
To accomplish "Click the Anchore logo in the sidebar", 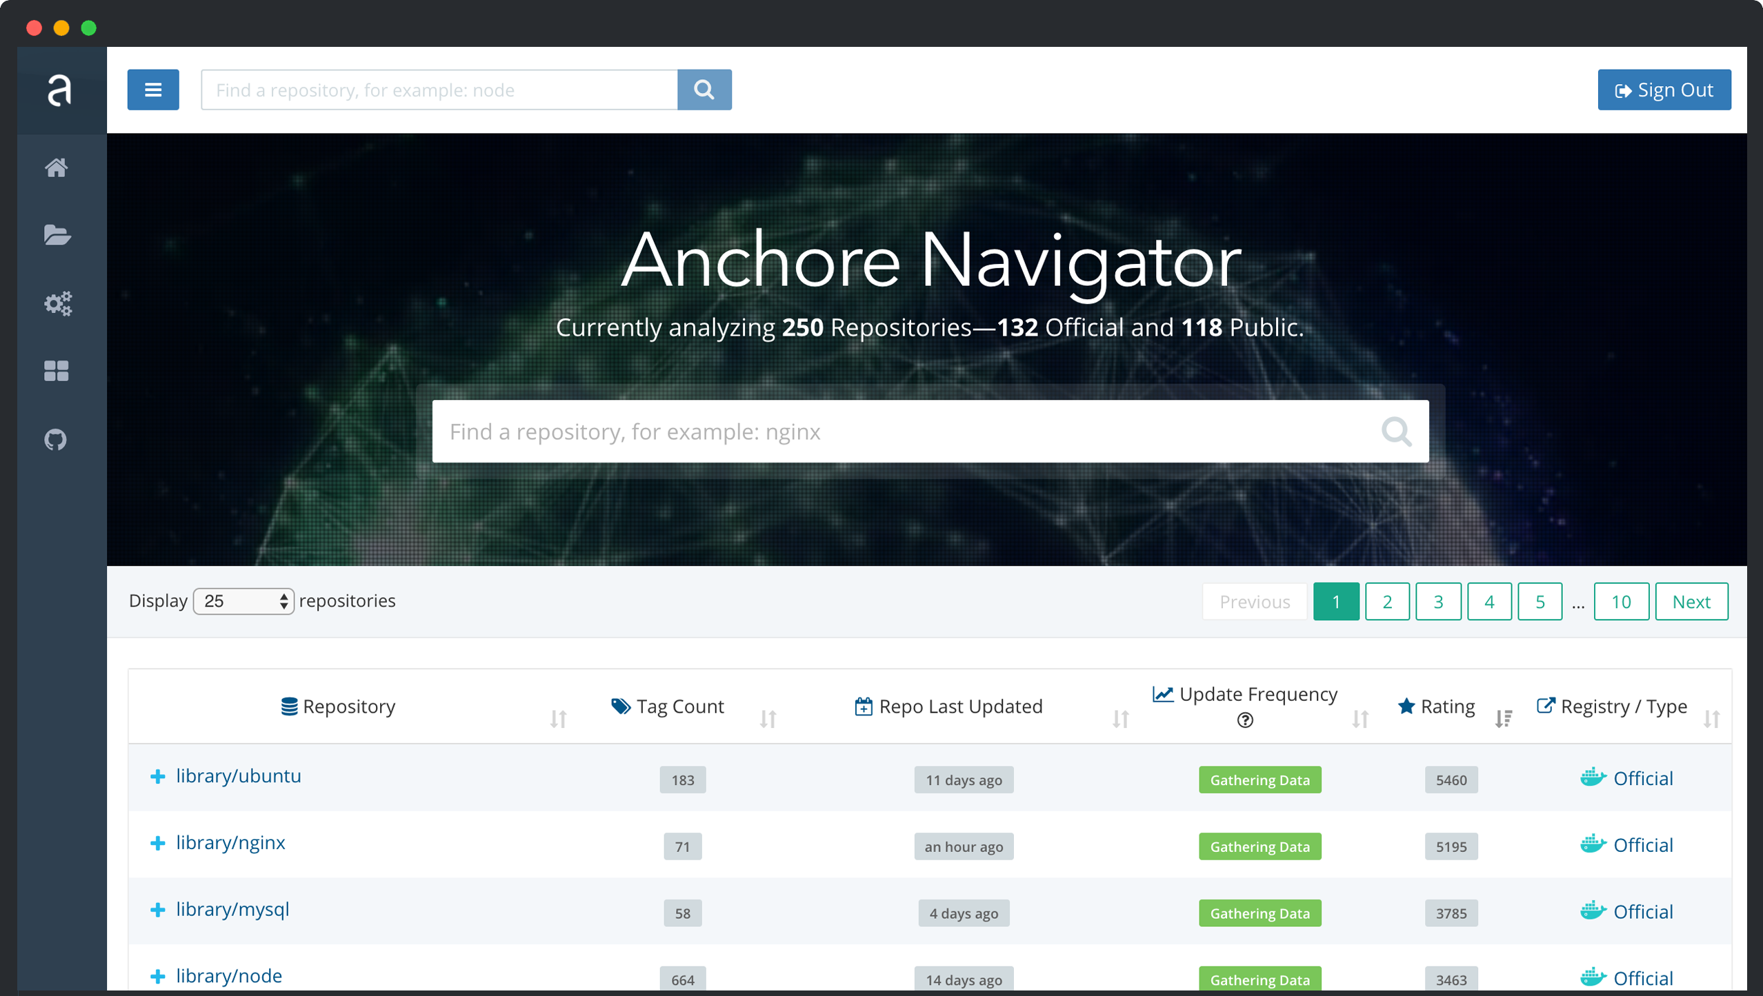I will [x=59, y=90].
